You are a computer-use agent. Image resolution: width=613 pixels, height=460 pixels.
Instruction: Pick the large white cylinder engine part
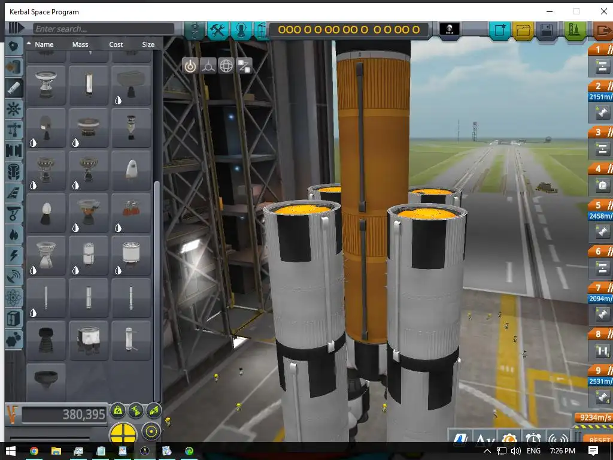click(131, 255)
